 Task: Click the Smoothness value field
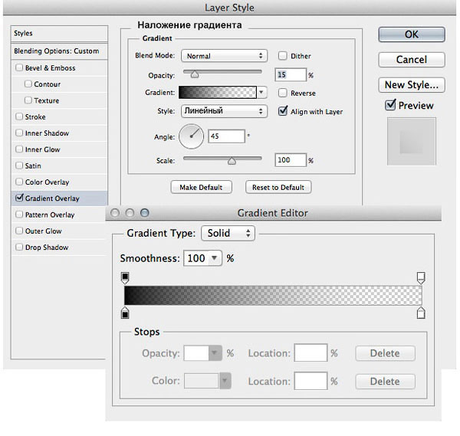tap(196, 258)
